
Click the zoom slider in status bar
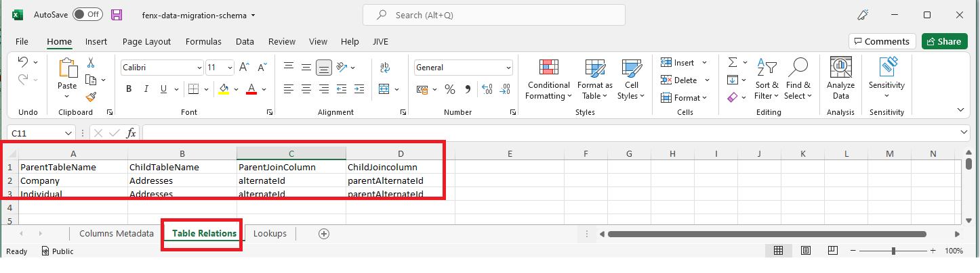pos(894,251)
